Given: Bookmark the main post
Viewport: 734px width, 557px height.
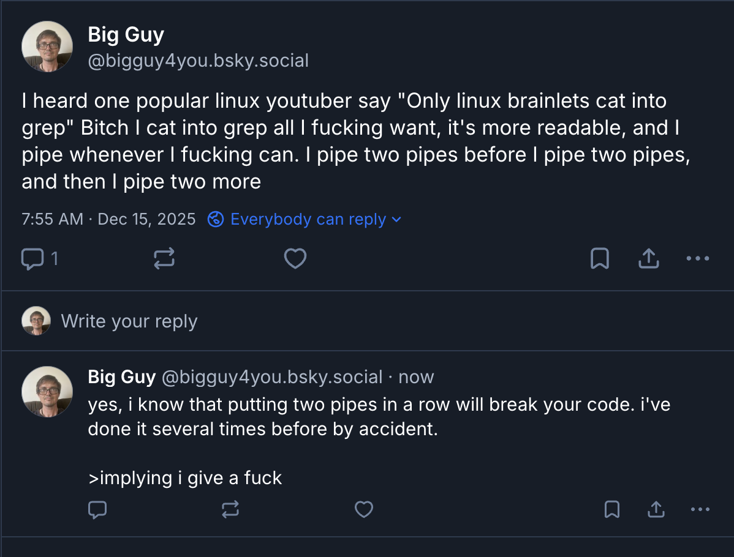Looking at the screenshot, I should (x=599, y=260).
